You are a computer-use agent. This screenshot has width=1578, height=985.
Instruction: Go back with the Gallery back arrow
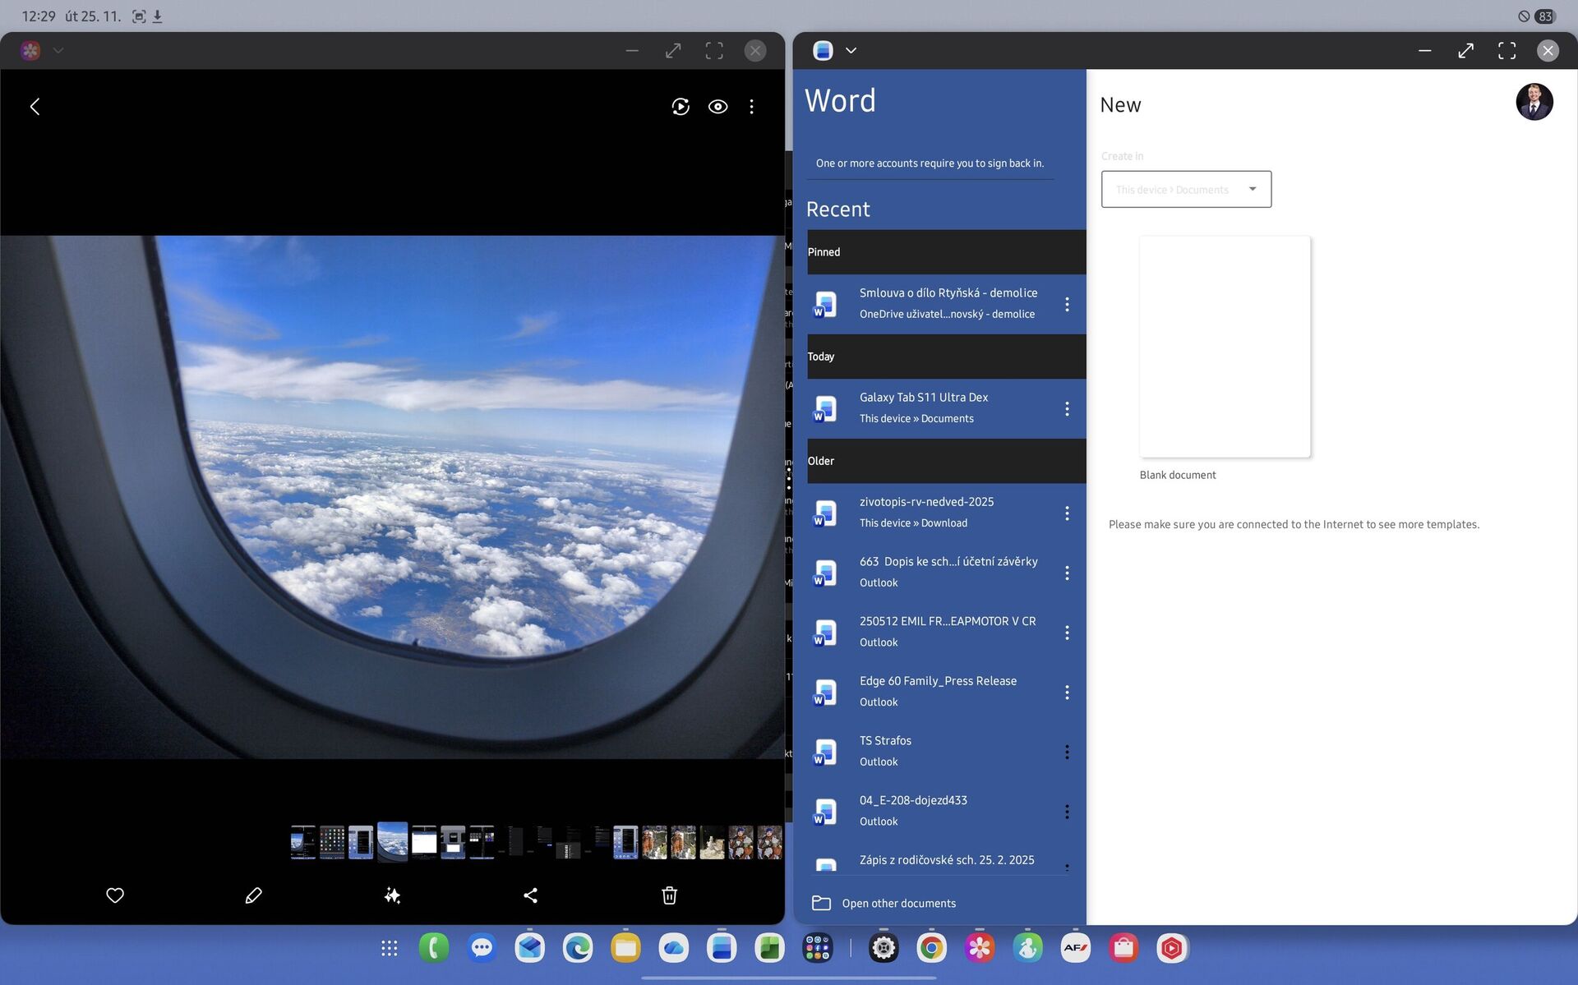coord(35,107)
